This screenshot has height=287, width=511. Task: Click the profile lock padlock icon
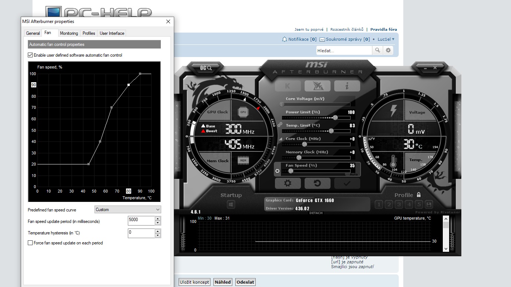coord(419,195)
